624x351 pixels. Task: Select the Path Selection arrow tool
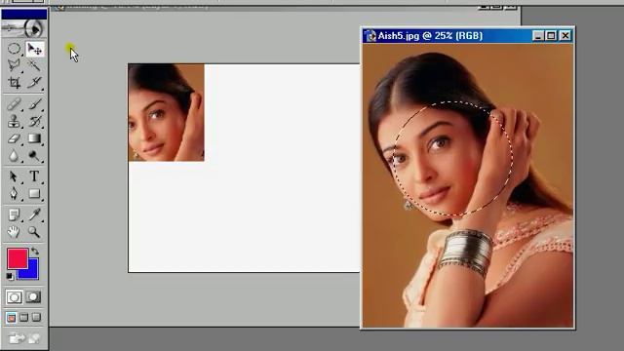14,175
